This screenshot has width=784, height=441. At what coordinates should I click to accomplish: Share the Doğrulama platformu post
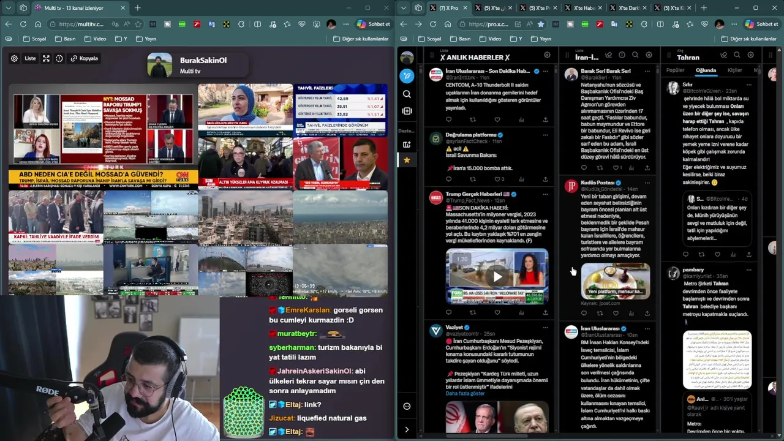click(x=545, y=179)
